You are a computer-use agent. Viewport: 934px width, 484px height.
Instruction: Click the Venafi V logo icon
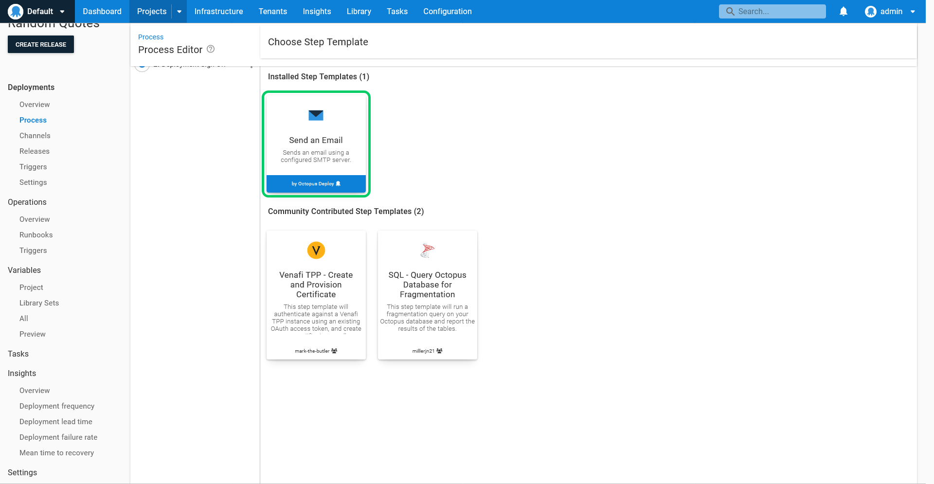316,251
